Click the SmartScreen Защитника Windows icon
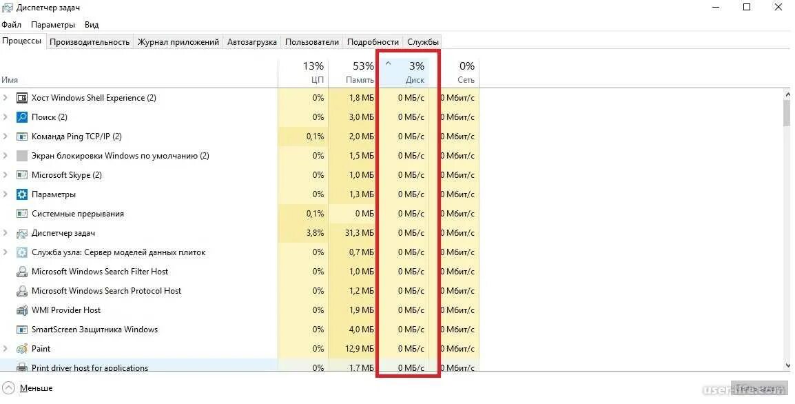 click(x=22, y=330)
